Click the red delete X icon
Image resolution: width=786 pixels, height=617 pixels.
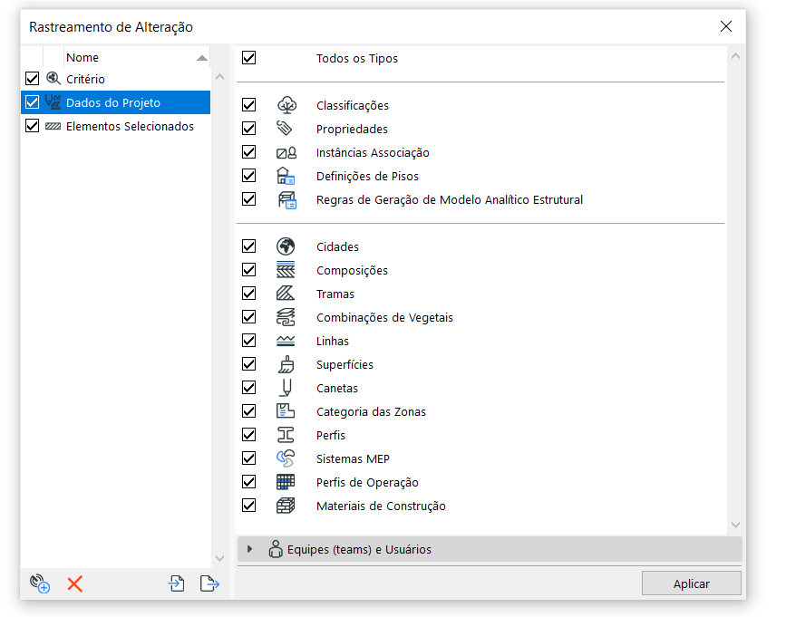tap(74, 583)
